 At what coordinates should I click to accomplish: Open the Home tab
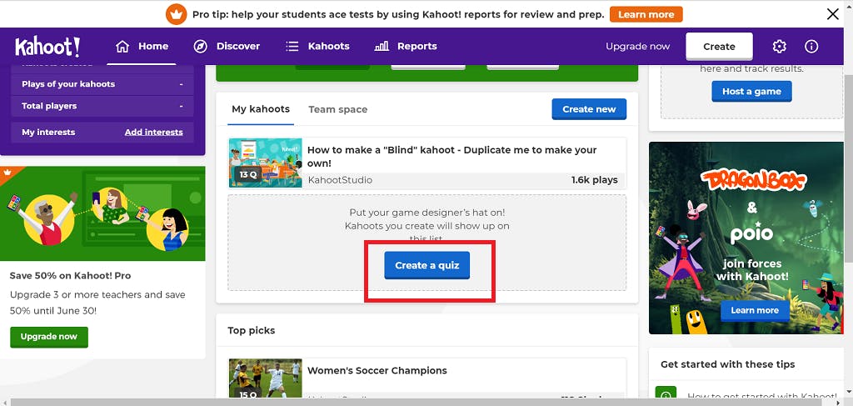pyautogui.click(x=142, y=46)
